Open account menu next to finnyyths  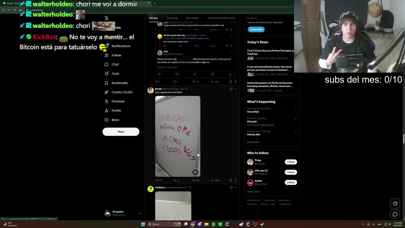tap(140, 213)
